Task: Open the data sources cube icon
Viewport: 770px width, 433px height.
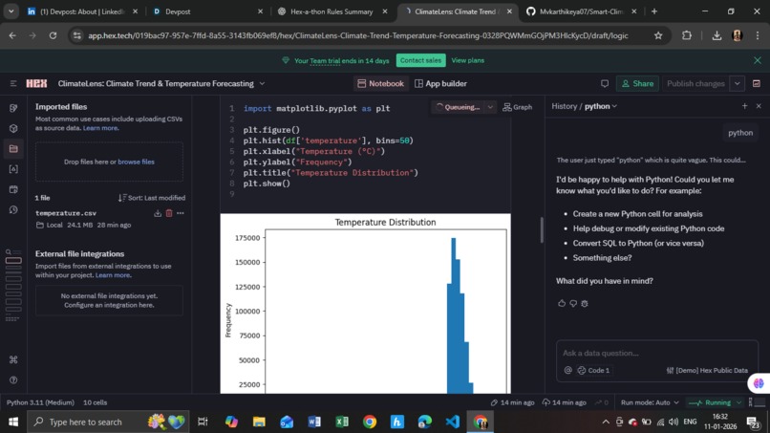Action: click(x=13, y=128)
